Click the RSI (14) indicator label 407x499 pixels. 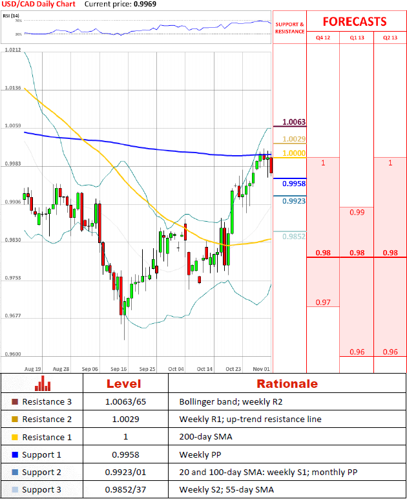[x=11, y=15]
